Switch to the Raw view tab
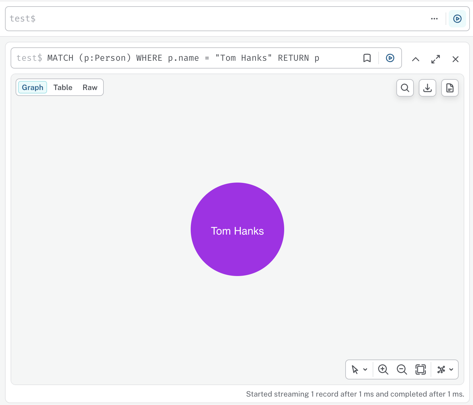This screenshot has width=473, height=405. (x=90, y=87)
